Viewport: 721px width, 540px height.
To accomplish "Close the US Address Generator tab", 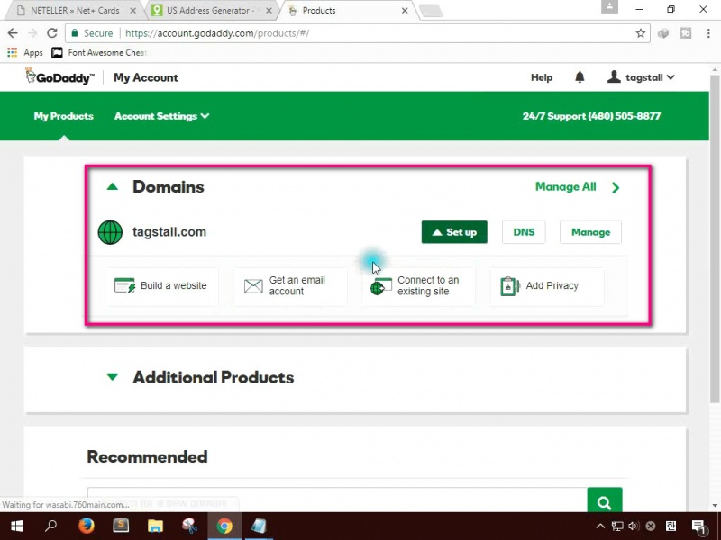I will pos(269,10).
